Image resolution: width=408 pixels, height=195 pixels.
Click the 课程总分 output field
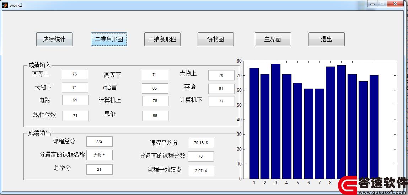click(x=100, y=141)
